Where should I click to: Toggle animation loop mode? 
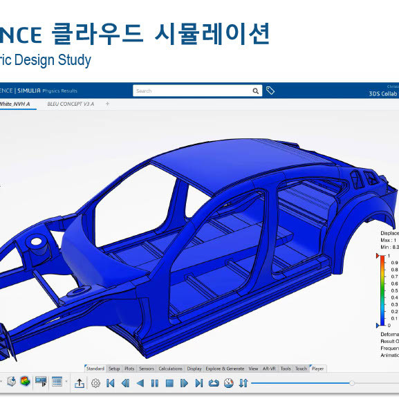coord(214,383)
